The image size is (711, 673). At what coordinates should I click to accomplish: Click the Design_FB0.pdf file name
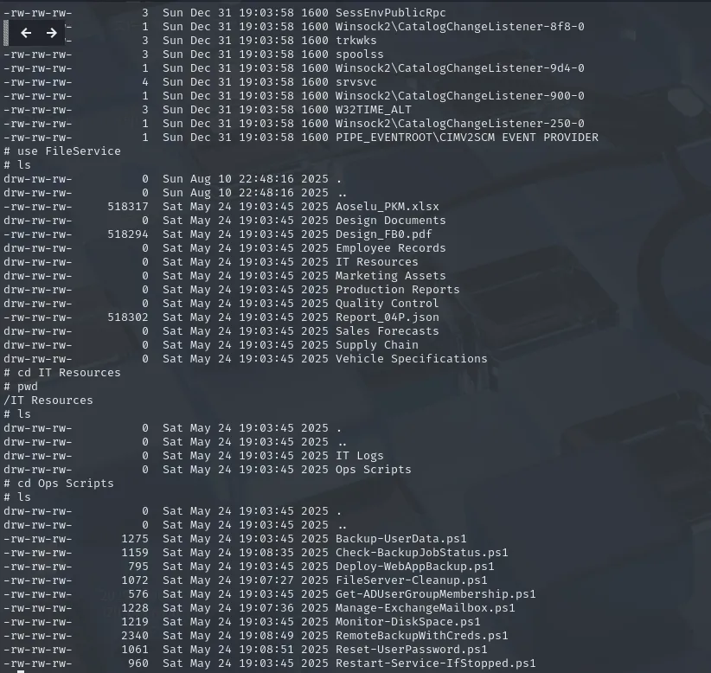coord(383,234)
